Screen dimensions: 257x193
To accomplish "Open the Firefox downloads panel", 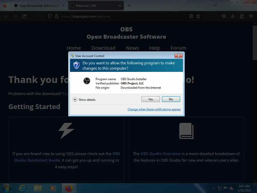I will tap(233, 16).
